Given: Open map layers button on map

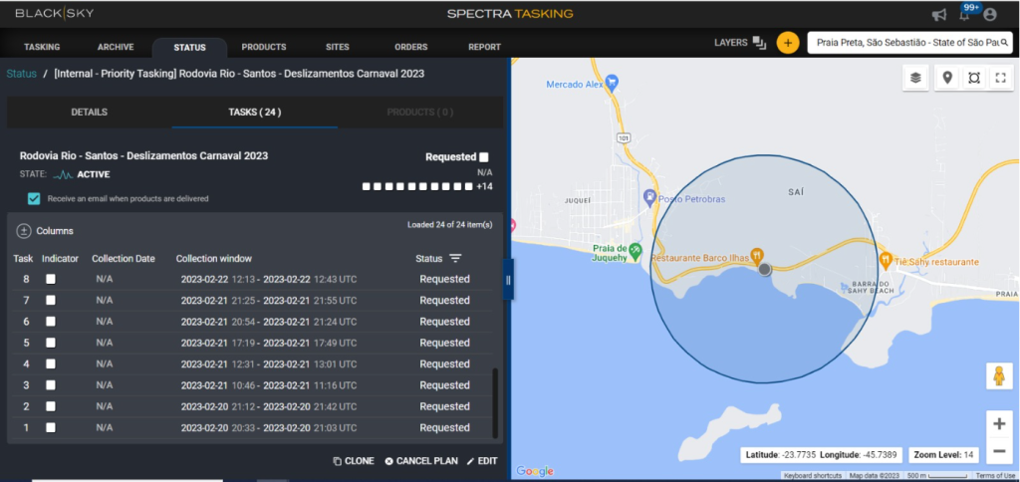Looking at the screenshot, I should pyautogui.click(x=916, y=78).
